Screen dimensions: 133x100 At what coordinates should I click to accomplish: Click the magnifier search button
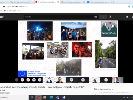(x=103, y=17)
